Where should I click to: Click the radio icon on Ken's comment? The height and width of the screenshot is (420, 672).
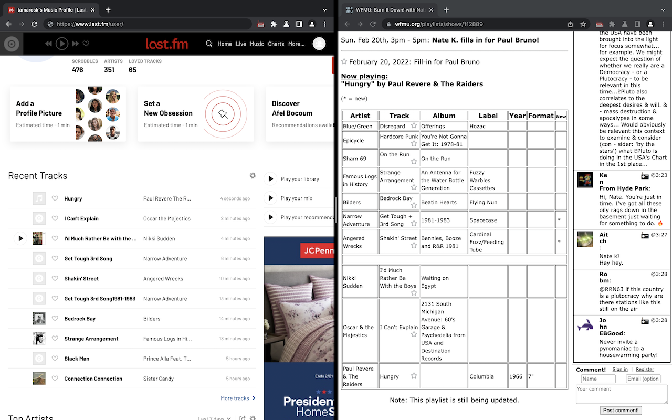point(645,175)
